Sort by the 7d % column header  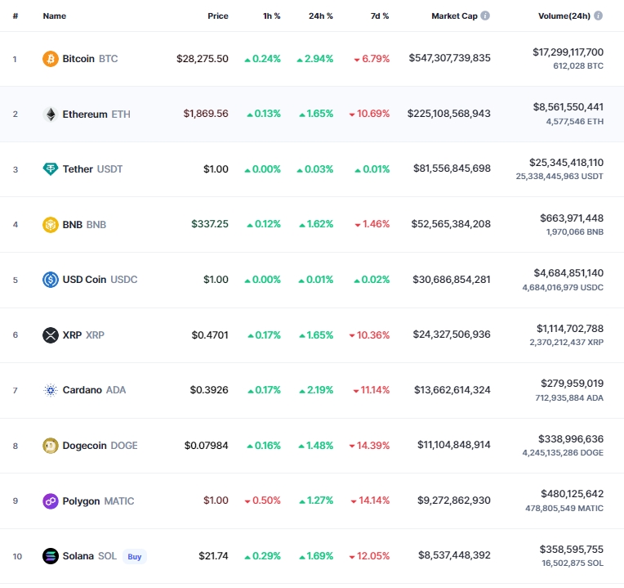point(380,16)
